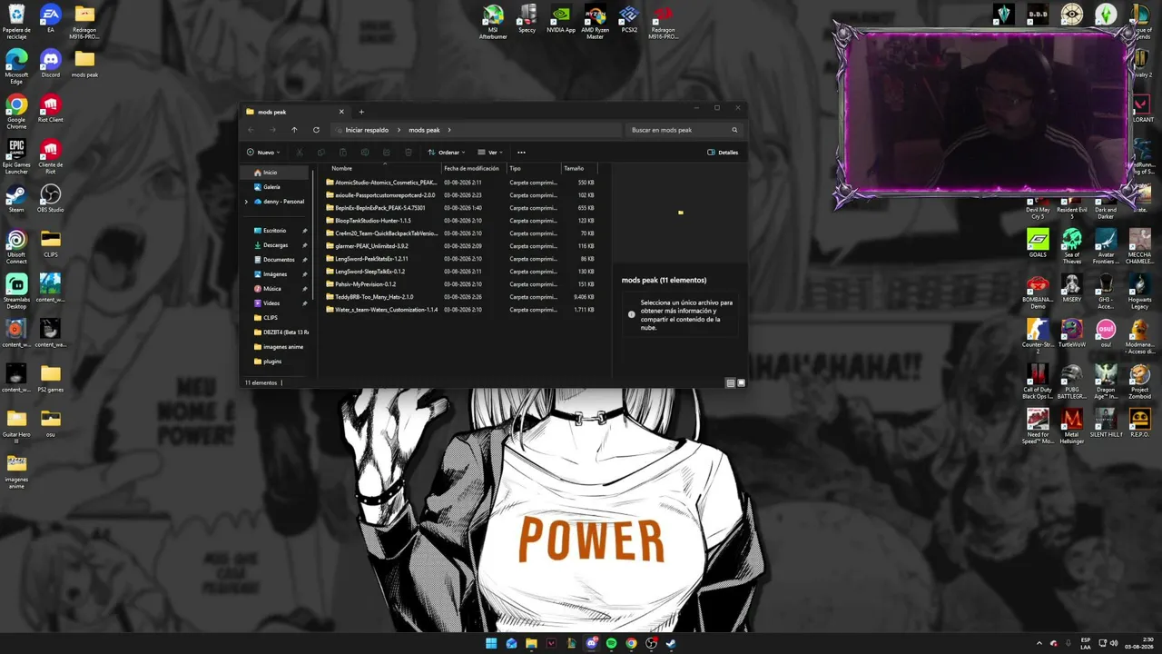Select the NVIDIA App desktop icon
The image size is (1162, 654).
point(561,19)
